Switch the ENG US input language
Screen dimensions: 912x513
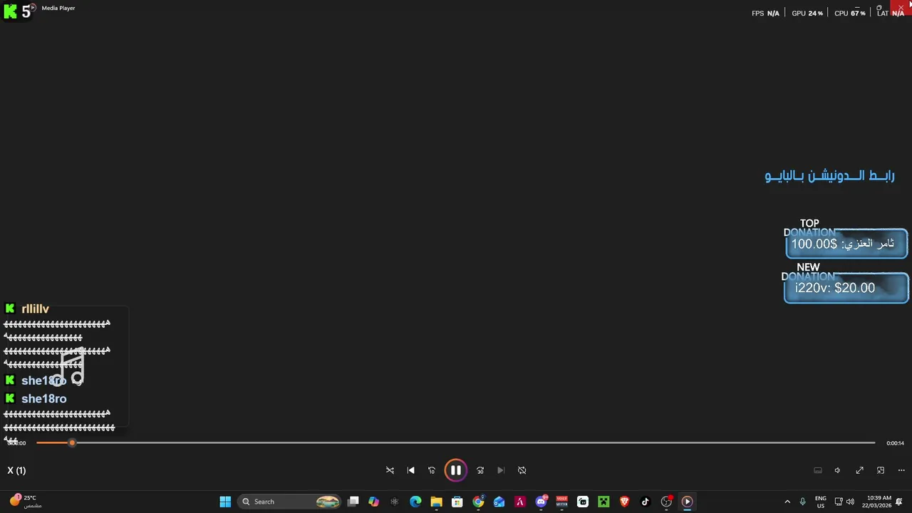pyautogui.click(x=821, y=502)
